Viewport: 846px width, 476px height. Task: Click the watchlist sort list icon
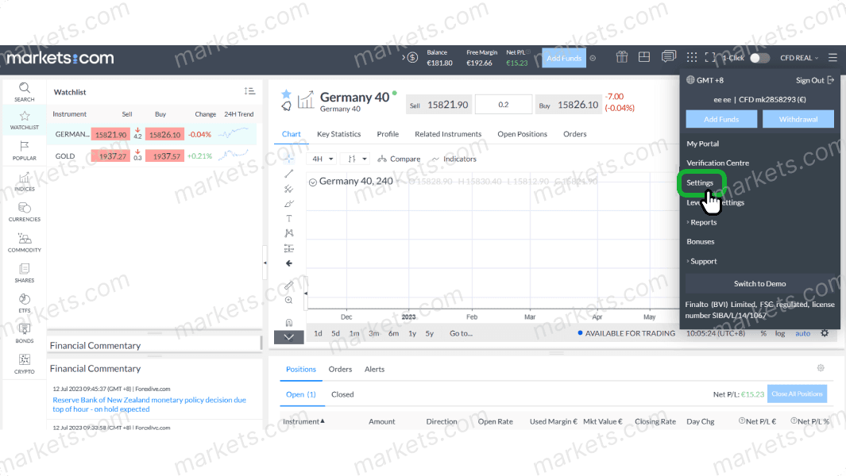click(x=249, y=92)
